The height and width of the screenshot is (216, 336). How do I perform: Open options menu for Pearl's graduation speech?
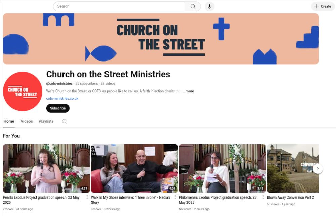coord(87,197)
